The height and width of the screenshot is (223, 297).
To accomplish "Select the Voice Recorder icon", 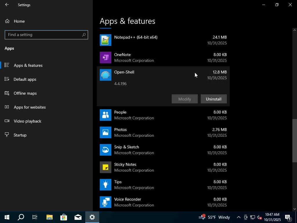I will point(106,202).
